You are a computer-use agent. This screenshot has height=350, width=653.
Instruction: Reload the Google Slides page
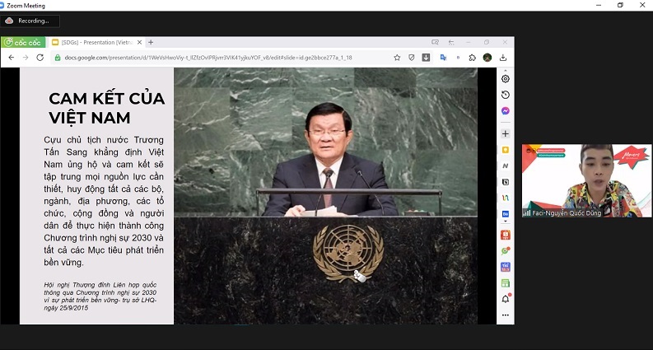[40, 58]
